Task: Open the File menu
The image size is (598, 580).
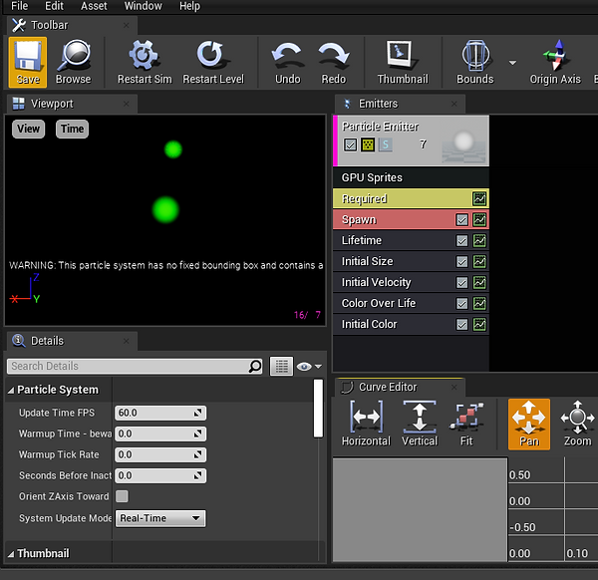Action: click(x=20, y=6)
